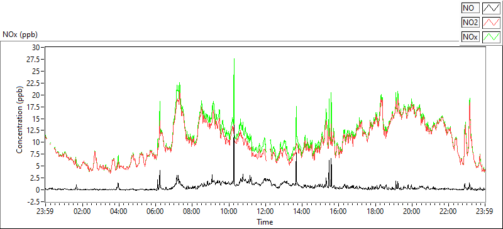Image resolution: width=503 pixels, height=229 pixels.
Task: Click the NO legend label
Action: tap(470, 8)
